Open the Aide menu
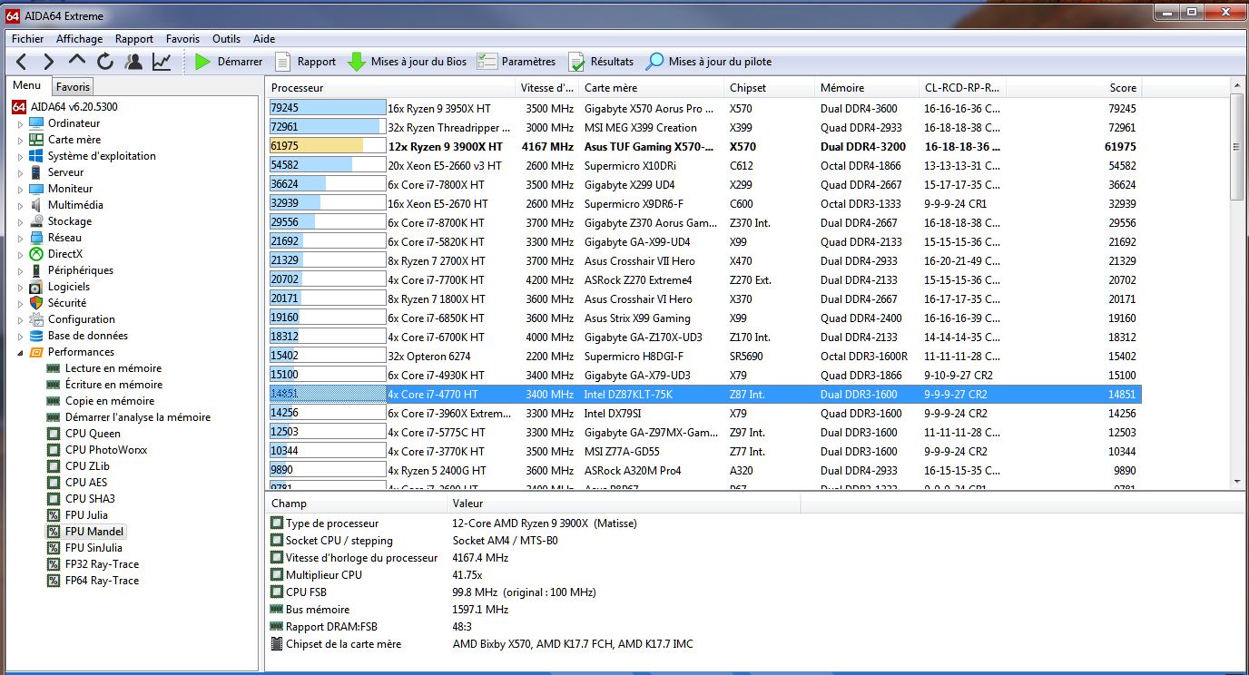 coord(264,39)
